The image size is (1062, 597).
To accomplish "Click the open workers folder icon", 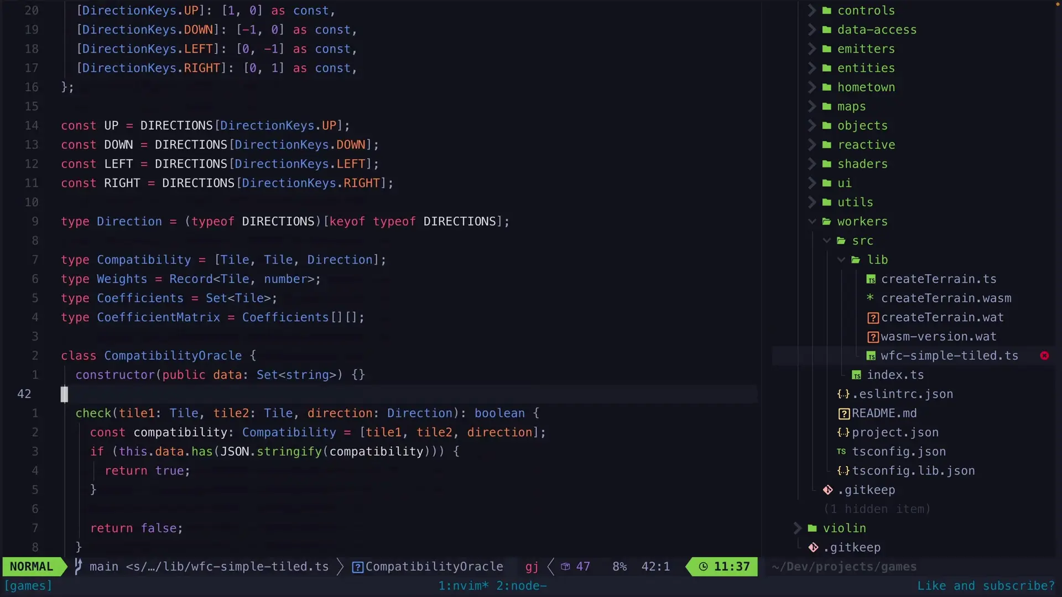I will pos(826,221).
